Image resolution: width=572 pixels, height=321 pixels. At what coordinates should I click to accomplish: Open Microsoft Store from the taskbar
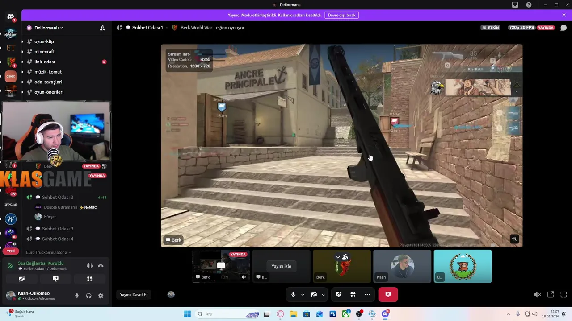pos(306,314)
